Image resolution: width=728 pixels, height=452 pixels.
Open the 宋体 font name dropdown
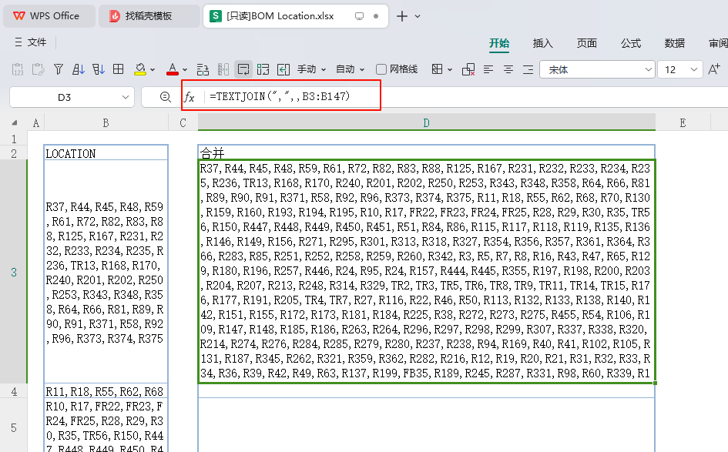pyautogui.click(x=648, y=69)
